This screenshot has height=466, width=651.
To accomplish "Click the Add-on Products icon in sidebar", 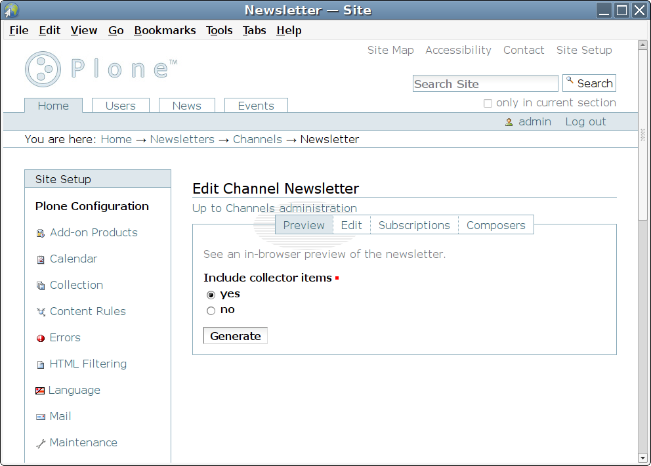I will pyautogui.click(x=41, y=233).
